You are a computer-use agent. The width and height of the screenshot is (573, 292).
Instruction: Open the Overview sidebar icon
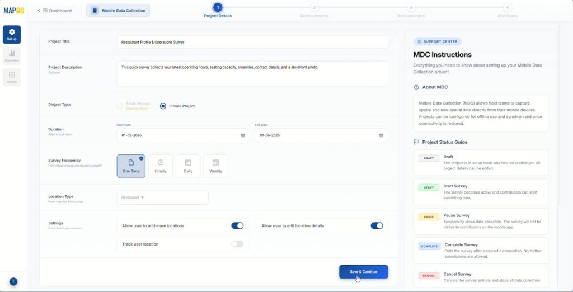tap(12, 55)
